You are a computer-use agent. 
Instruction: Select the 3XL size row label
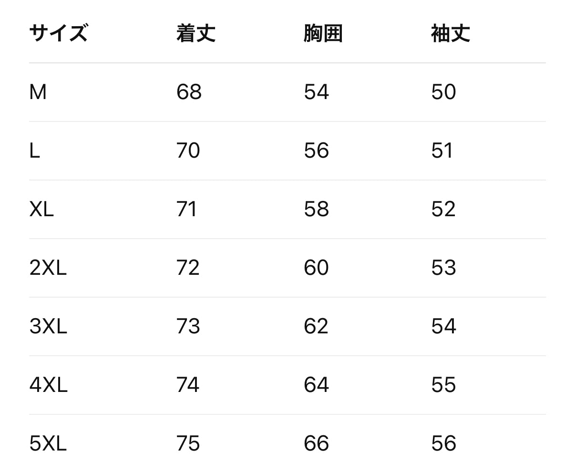pos(48,326)
